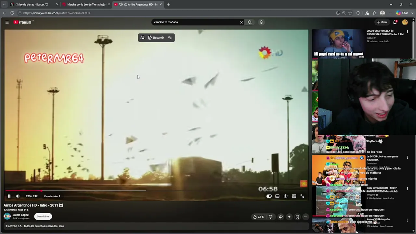This screenshot has height=234, width=416.
Task: Run search with magnifying glass button
Action: click(x=250, y=22)
